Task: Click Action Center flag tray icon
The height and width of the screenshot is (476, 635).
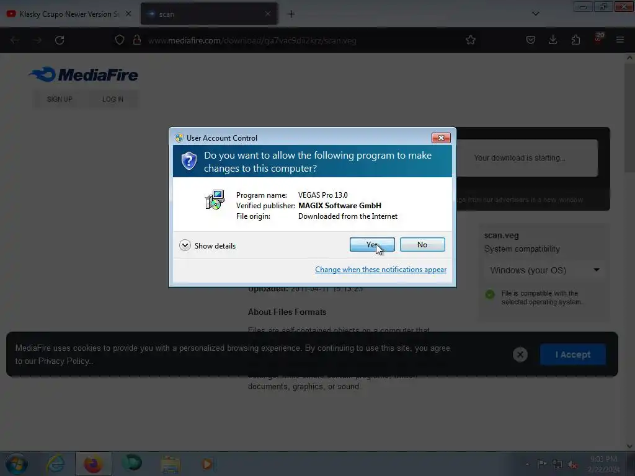Action: tap(542, 464)
